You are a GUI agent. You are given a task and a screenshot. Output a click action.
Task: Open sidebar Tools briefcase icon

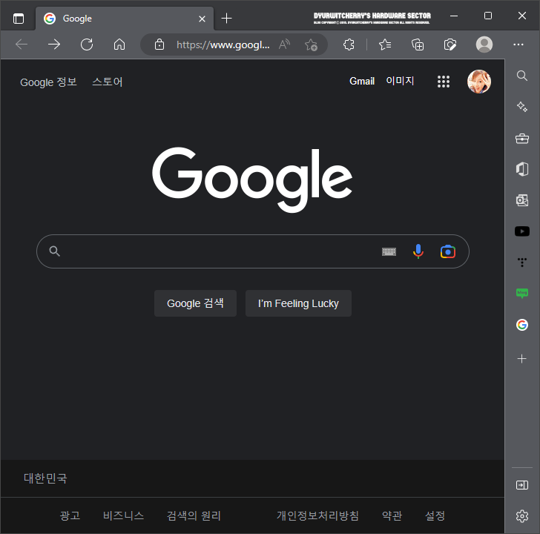[x=522, y=139]
